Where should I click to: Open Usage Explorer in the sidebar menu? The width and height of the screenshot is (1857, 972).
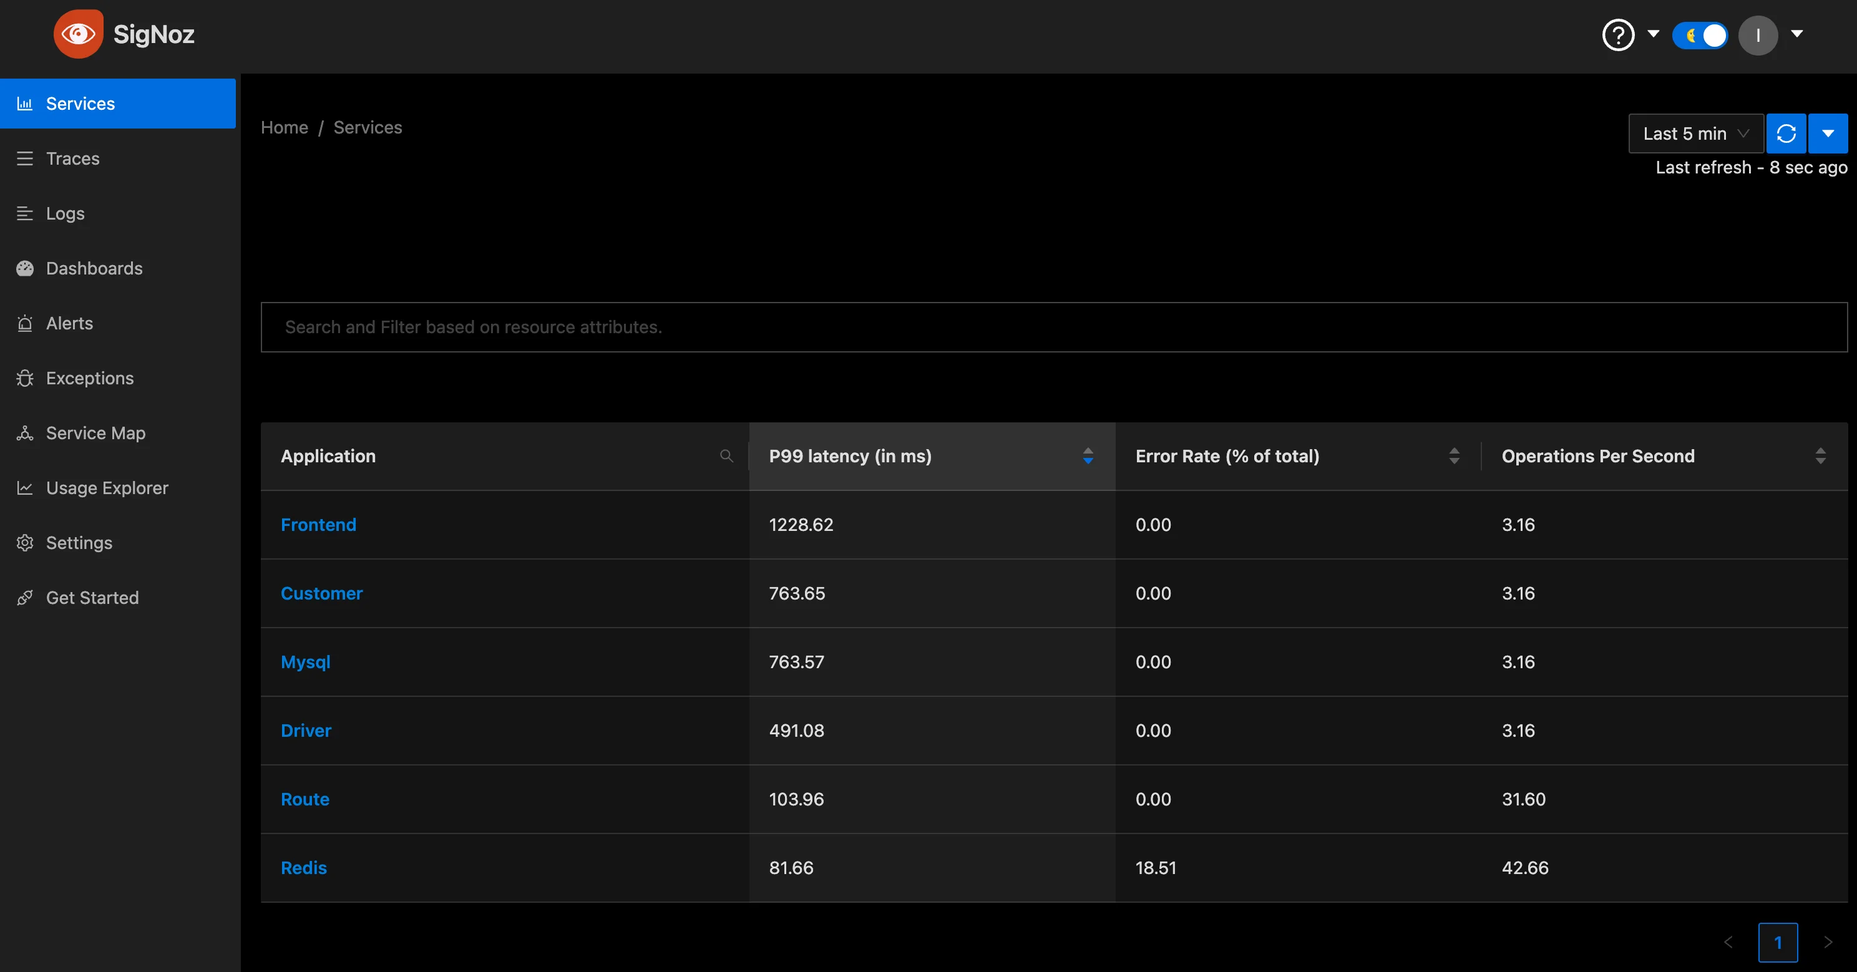pyautogui.click(x=118, y=488)
